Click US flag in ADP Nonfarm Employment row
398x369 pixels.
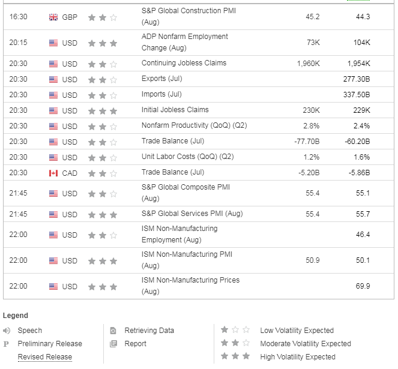point(53,43)
